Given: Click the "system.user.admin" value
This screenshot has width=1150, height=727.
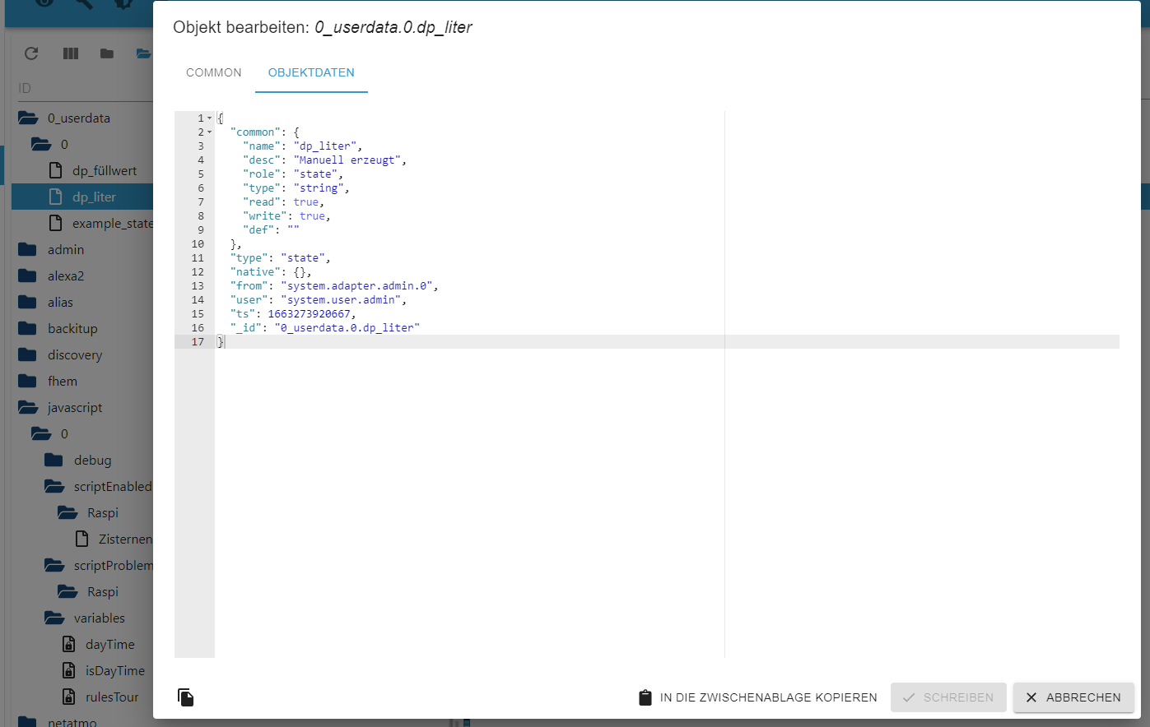Looking at the screenshot, I should [341, 300].
